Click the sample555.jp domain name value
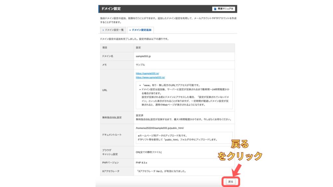 pos(143,56)
